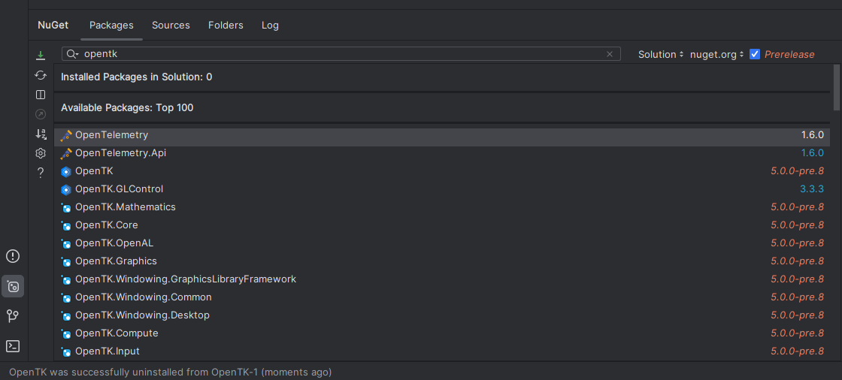Click the OpenTK.Mathematics package icon
Screen dimensions: 842x380
(x=66, y=208)
